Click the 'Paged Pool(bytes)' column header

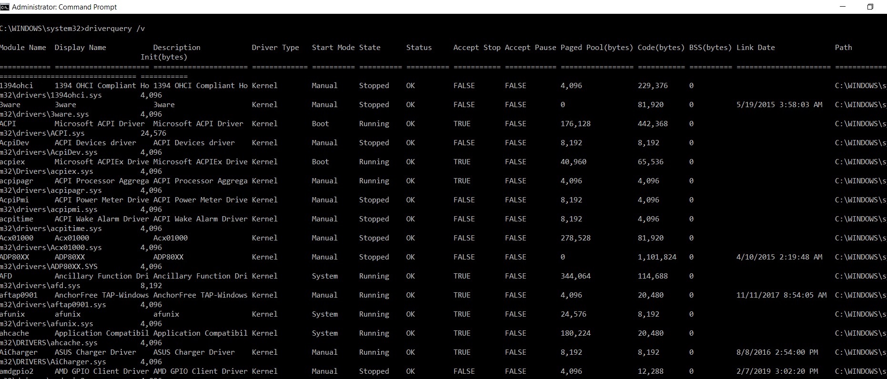[597, 48]
